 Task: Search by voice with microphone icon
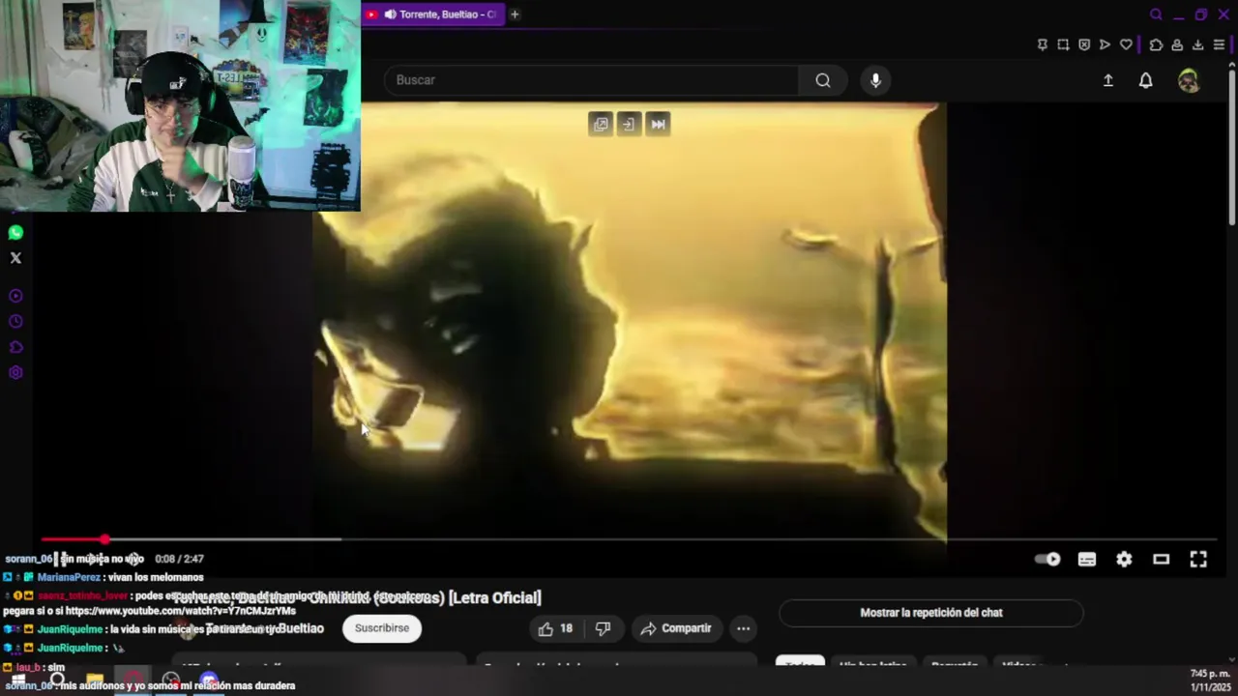coord(875,80)
